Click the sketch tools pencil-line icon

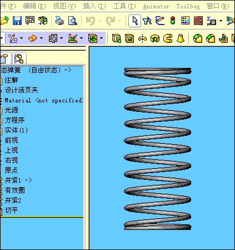(13, 38)
